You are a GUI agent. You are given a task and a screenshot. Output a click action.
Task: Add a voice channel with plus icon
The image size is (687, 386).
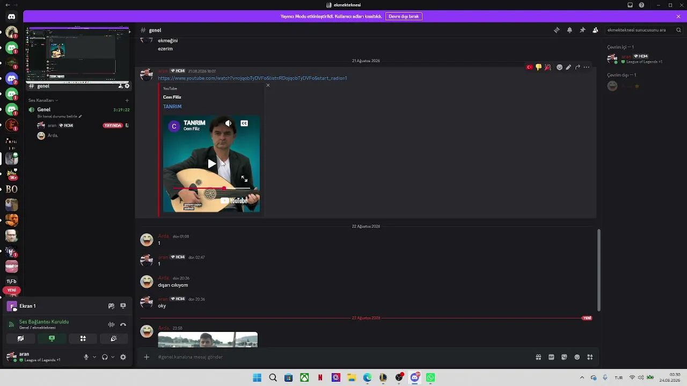point(127,100)
